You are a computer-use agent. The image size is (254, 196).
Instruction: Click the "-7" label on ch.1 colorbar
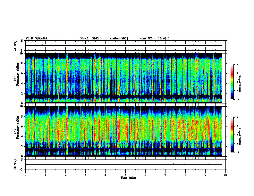tap(237, 73)
